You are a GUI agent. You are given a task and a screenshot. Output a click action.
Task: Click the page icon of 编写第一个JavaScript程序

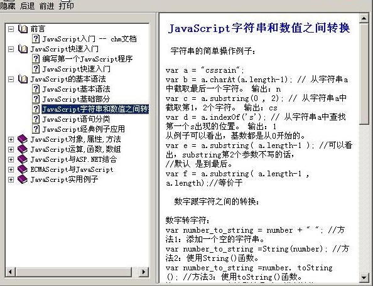pyautogui.click(x=36, y=59)
